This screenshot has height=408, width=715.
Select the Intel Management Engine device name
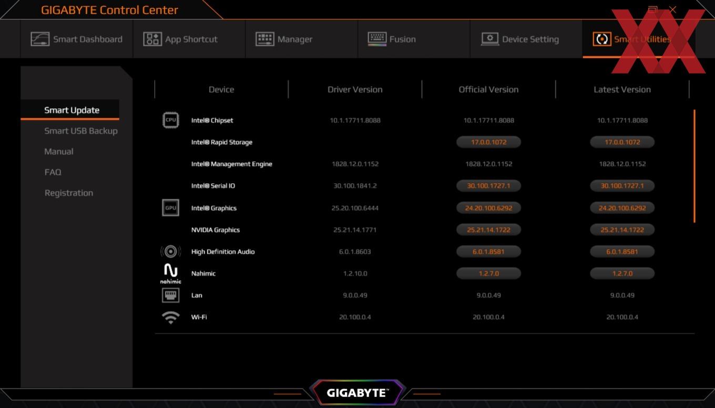(232, 164)
